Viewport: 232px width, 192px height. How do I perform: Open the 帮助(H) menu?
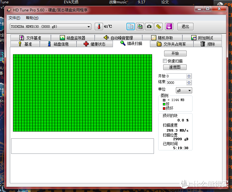click(x=32, y=18)
